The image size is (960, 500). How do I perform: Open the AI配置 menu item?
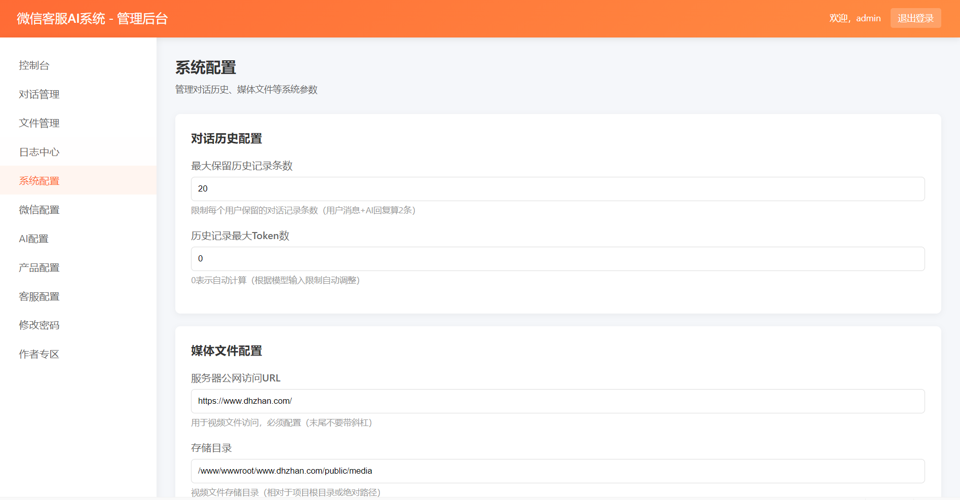[x=33, y=239]
